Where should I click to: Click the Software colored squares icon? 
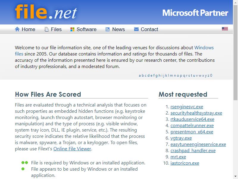72,29
